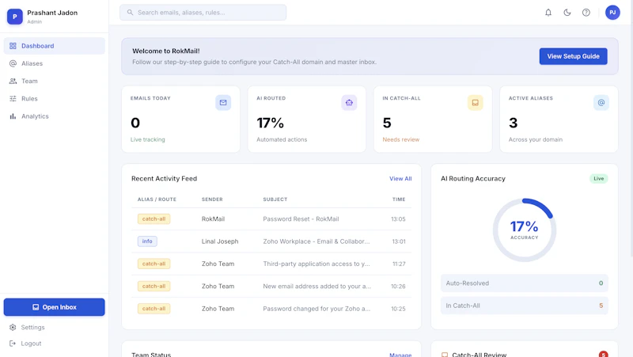633x357 pixels.
Task: Open Aliases in the sidebar
Action: coord(55,63)
